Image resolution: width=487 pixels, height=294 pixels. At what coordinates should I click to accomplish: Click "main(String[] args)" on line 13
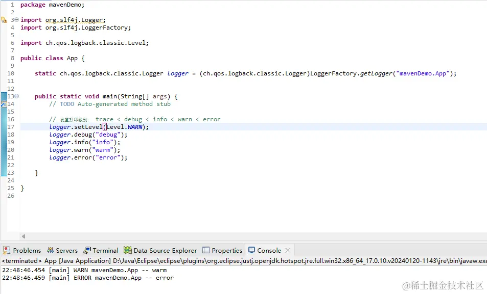tap(136, 96)
